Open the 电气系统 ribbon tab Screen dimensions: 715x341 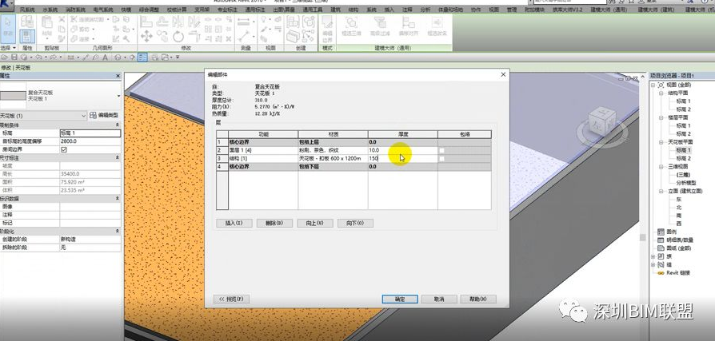pos(103,10)
